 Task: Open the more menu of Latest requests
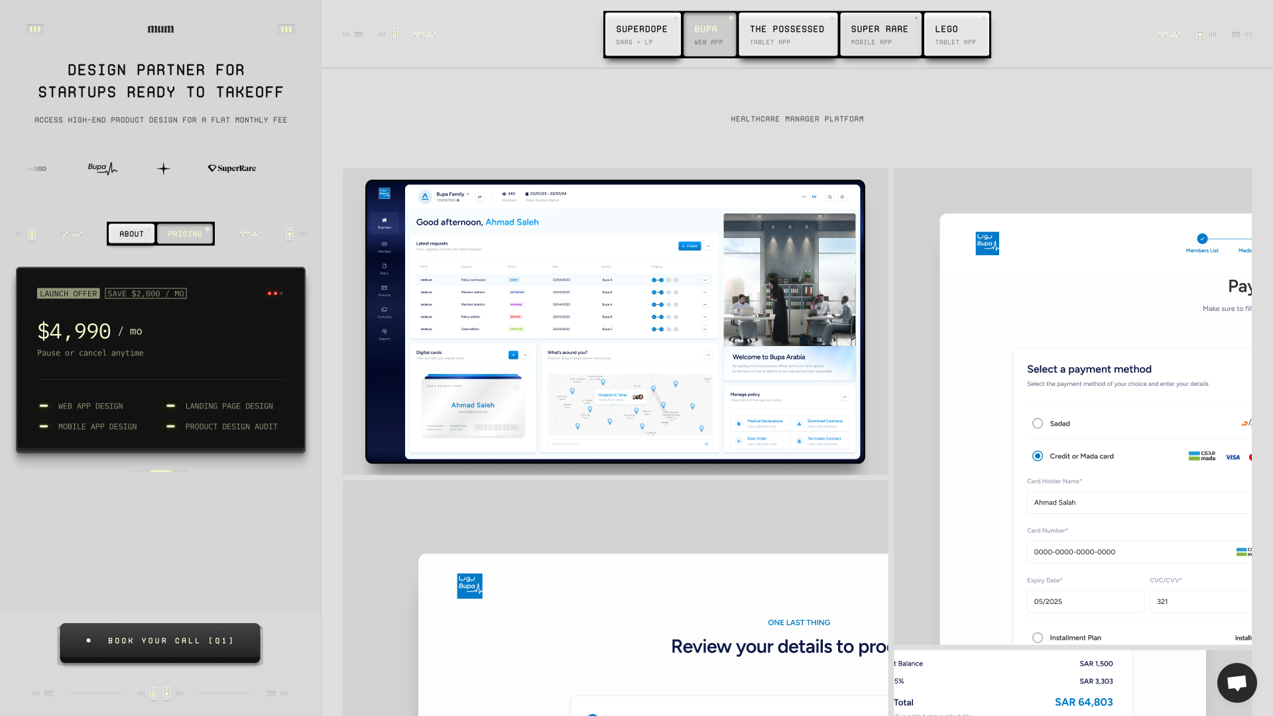point(708,246)
